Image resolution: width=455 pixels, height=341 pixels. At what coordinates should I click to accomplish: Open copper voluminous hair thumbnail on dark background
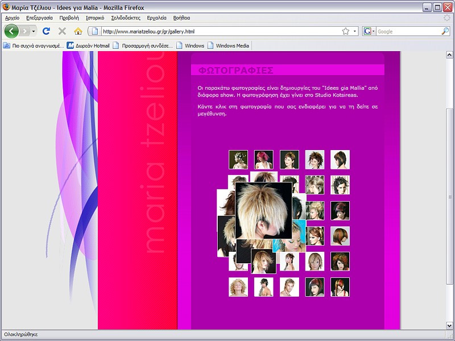click(x=340, y=261)
